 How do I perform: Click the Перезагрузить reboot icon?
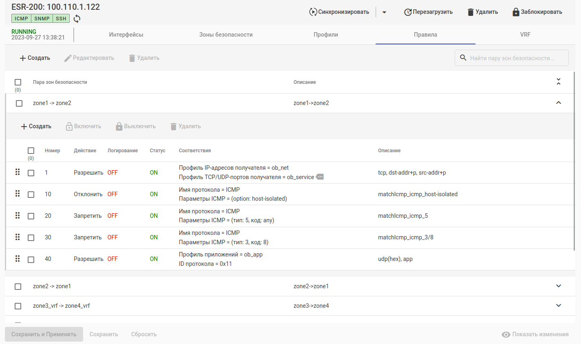[407, 12]
